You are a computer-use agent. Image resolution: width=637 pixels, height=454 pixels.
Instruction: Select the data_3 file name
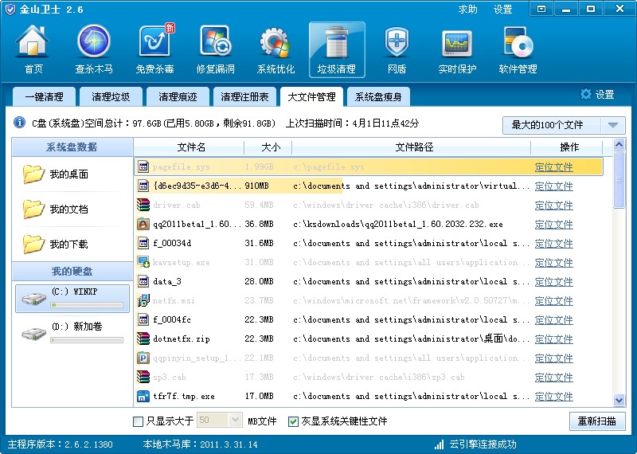[167, 281]
